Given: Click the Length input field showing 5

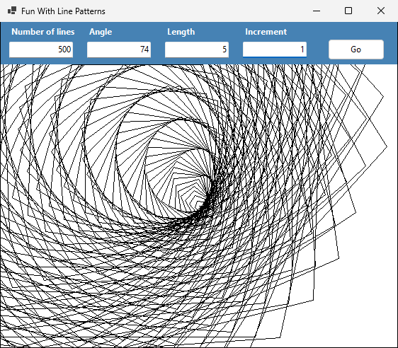Looking at the screenshot, I should click(197, 50).
